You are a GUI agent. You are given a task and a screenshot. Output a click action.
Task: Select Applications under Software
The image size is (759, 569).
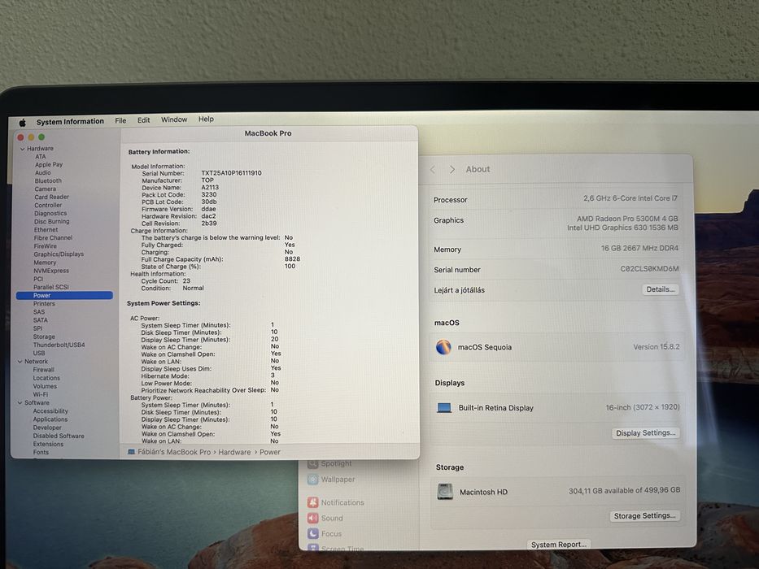click(50, 419)
